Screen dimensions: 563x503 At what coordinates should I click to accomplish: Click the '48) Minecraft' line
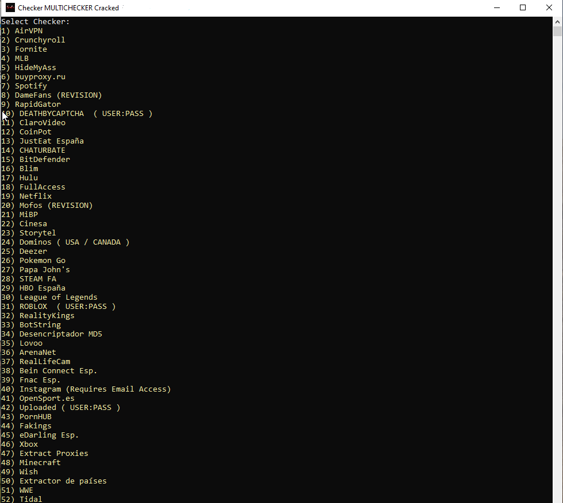(x=31, y=462)
